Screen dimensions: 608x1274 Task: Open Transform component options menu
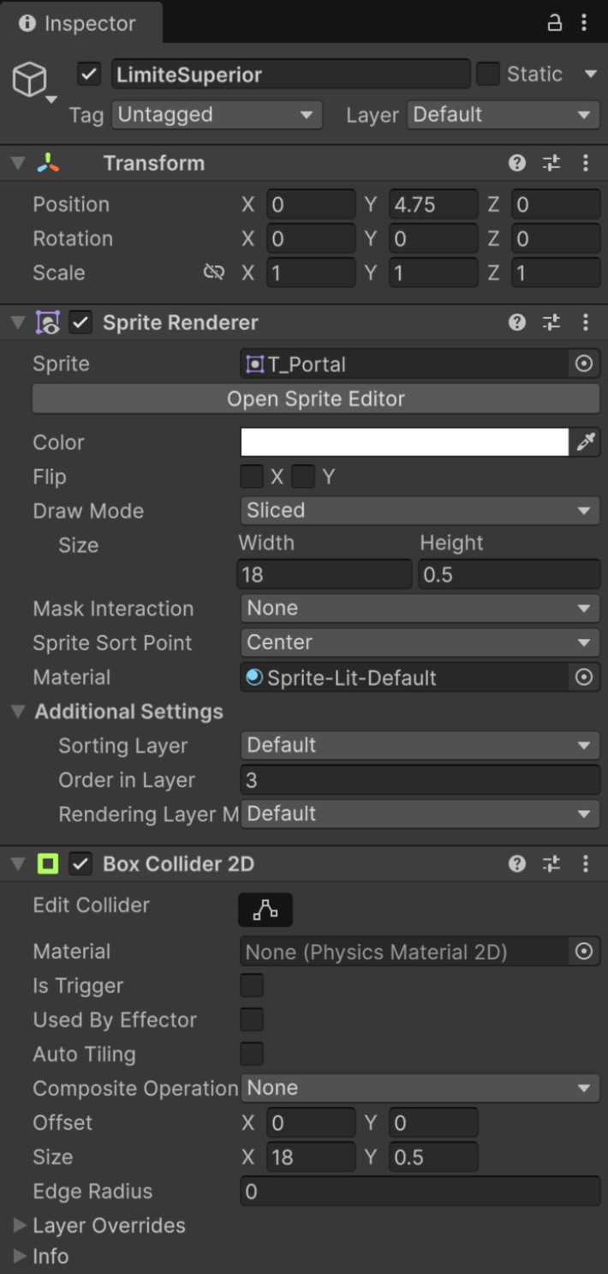tap(586, 163)
